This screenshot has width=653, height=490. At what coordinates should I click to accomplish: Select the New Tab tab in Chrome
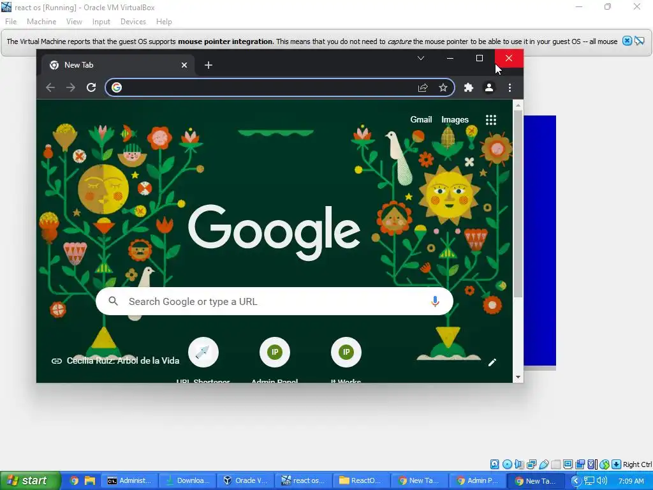[x=118, y=65]
